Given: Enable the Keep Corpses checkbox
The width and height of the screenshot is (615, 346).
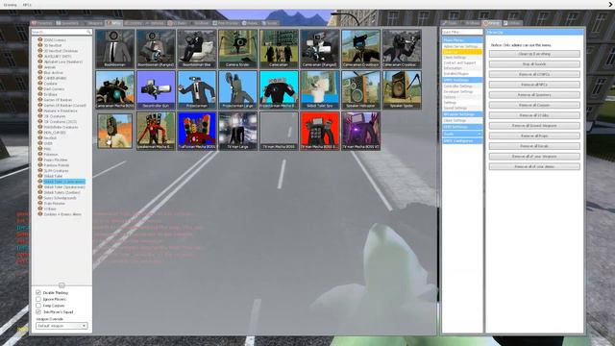Looking at the screenshot, I should pyautogui.click(x=38, y=306).
